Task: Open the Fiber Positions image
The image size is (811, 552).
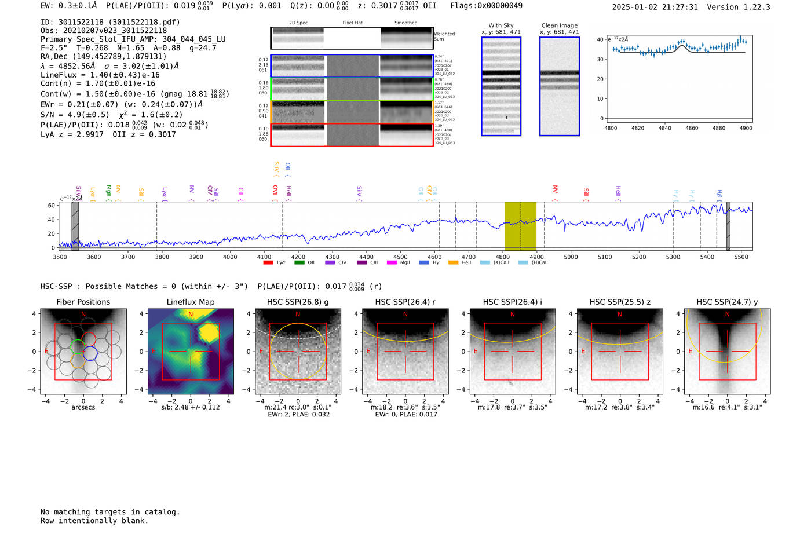Action: [x=83, y=352]
